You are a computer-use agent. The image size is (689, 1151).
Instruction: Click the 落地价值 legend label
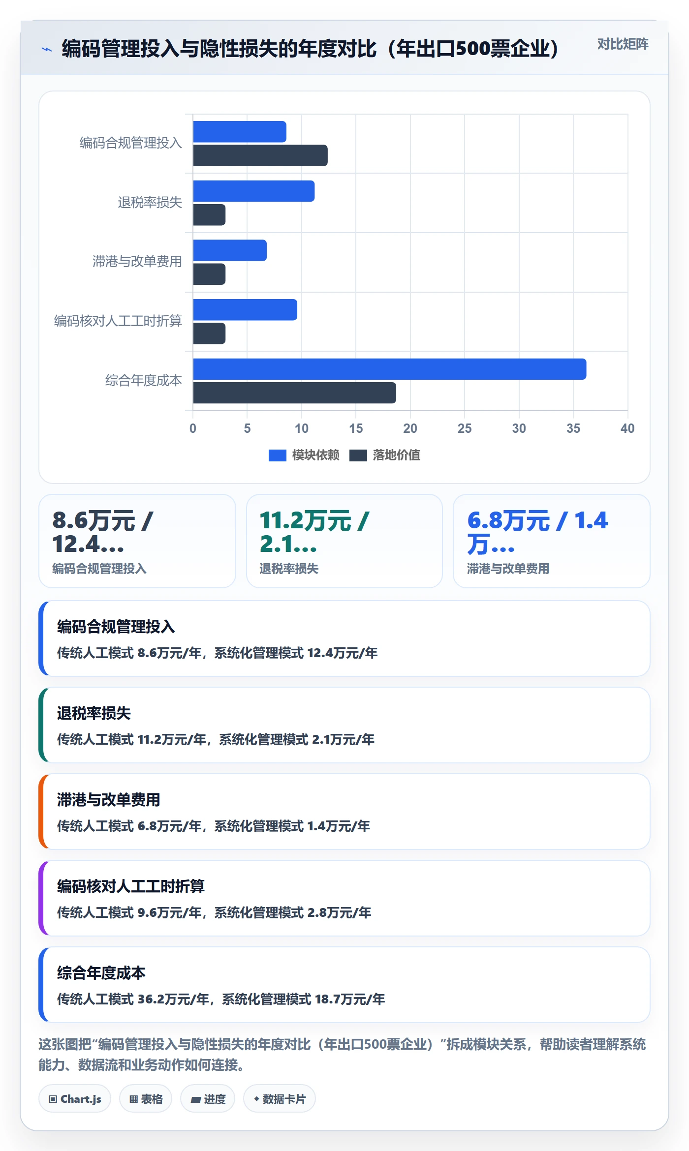(x=396, y=455)
